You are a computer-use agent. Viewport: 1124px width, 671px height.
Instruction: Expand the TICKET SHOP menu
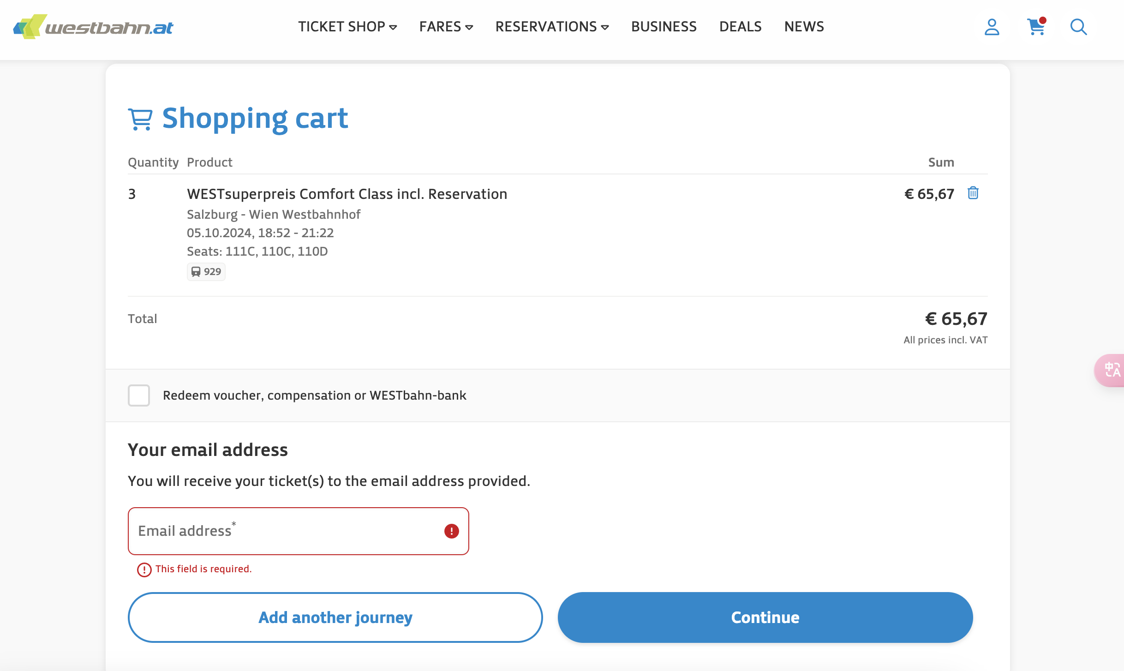347,27
